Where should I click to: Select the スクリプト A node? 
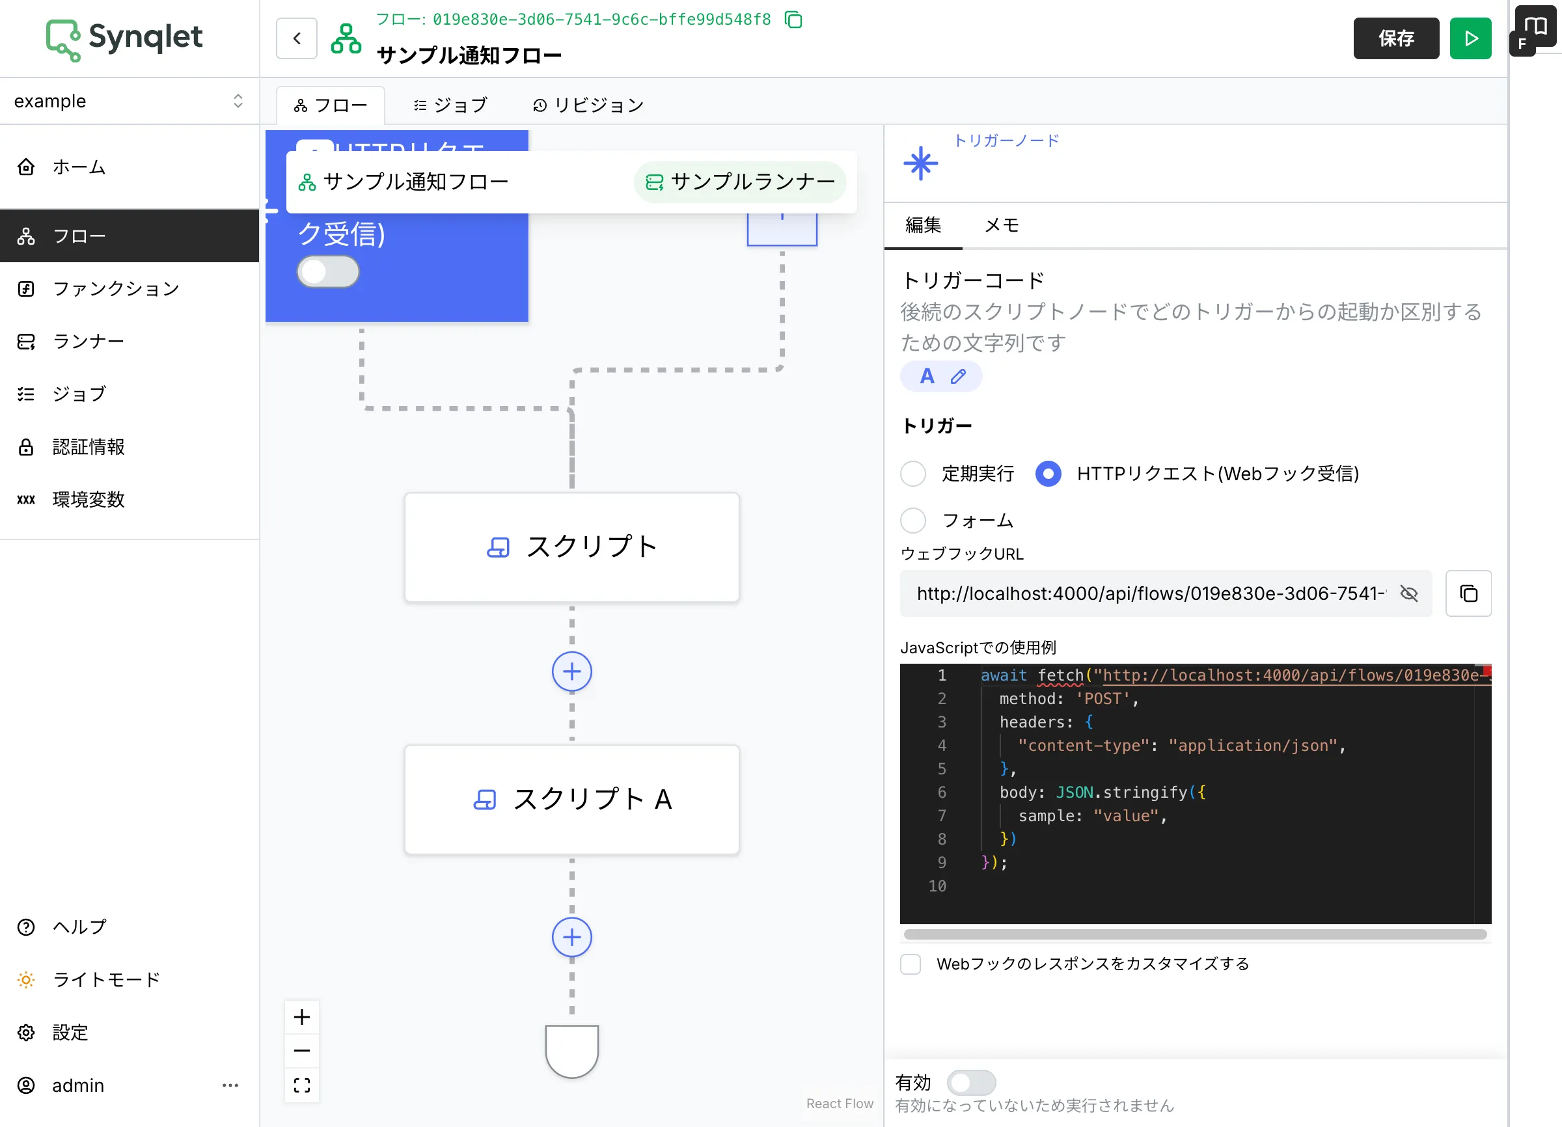click(x=571, y=799)
